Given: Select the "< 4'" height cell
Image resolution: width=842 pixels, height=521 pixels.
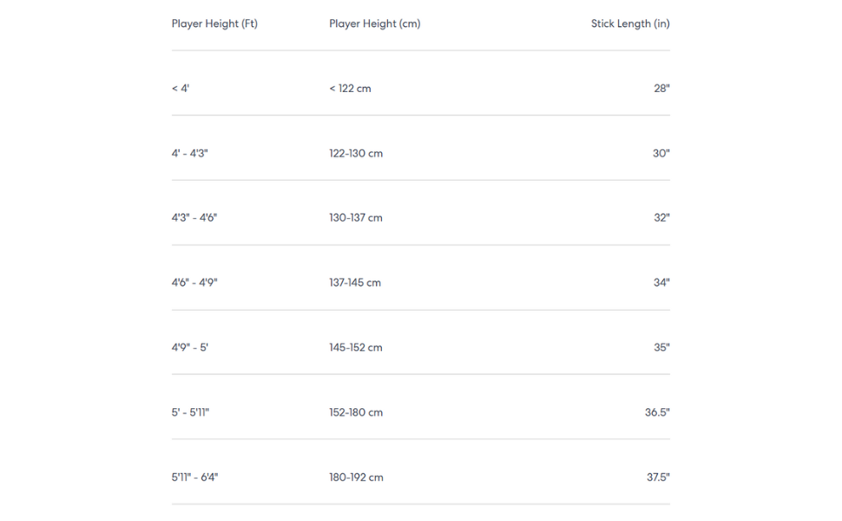Looking at the screenshot, I should click(x=181, y=89).
